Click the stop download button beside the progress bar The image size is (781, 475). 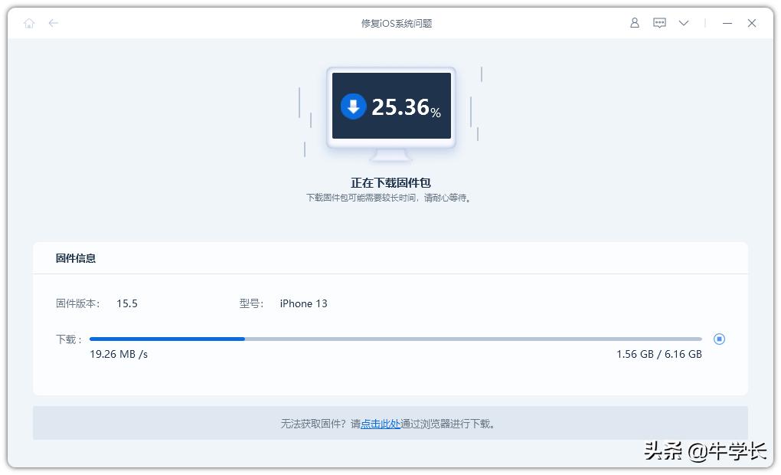[719, 339]
